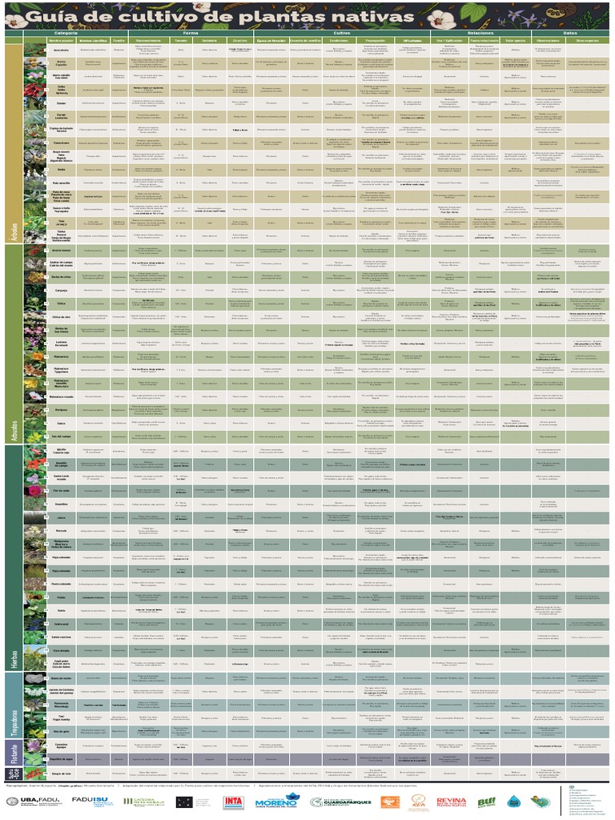This screenshot has width=615, height=820.
Task: Select the Carqueja name cell
Action: pyautogui.click(x=61, y=290)
